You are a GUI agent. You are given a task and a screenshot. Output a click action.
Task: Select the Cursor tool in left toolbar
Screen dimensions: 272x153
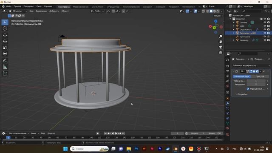click(x=5, y=28)
